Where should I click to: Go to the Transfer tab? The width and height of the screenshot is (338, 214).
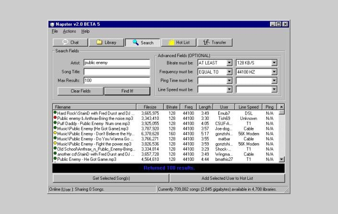coord(215,42)
